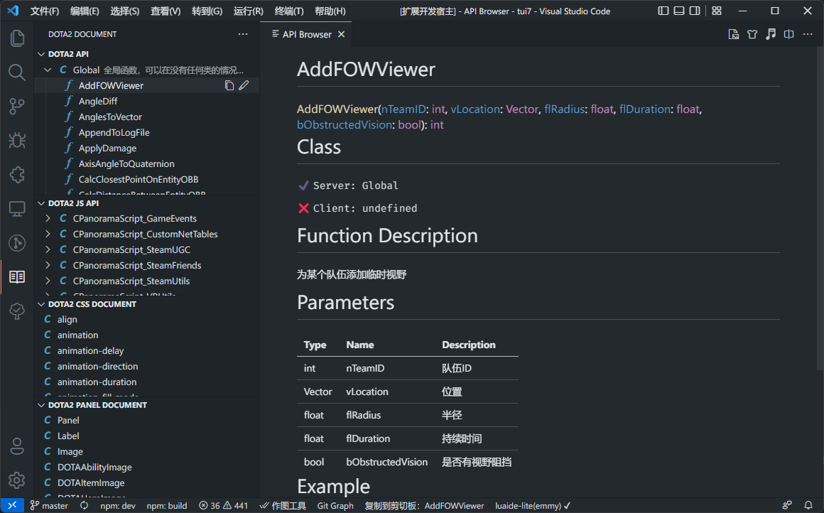Viewport: 824px width, 513px height.
Task: Select DOTAAbilityImage panel entry
Action: [x=146, y=468]
